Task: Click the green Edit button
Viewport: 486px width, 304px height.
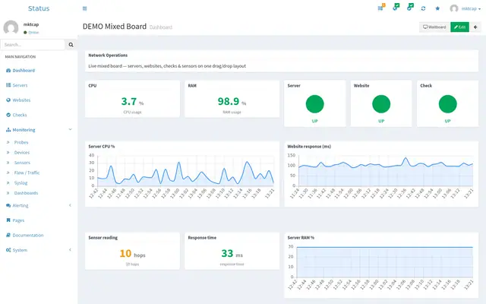Action: (459, 27)
